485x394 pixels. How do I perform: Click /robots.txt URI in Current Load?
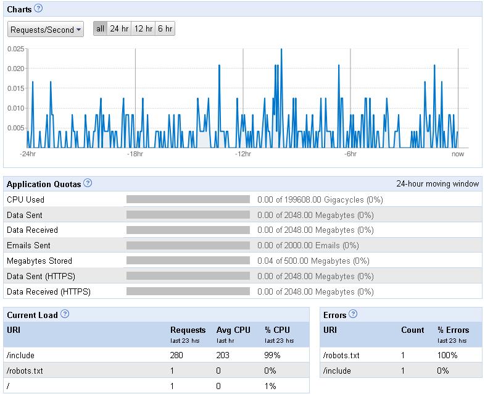tap(25, 371)
